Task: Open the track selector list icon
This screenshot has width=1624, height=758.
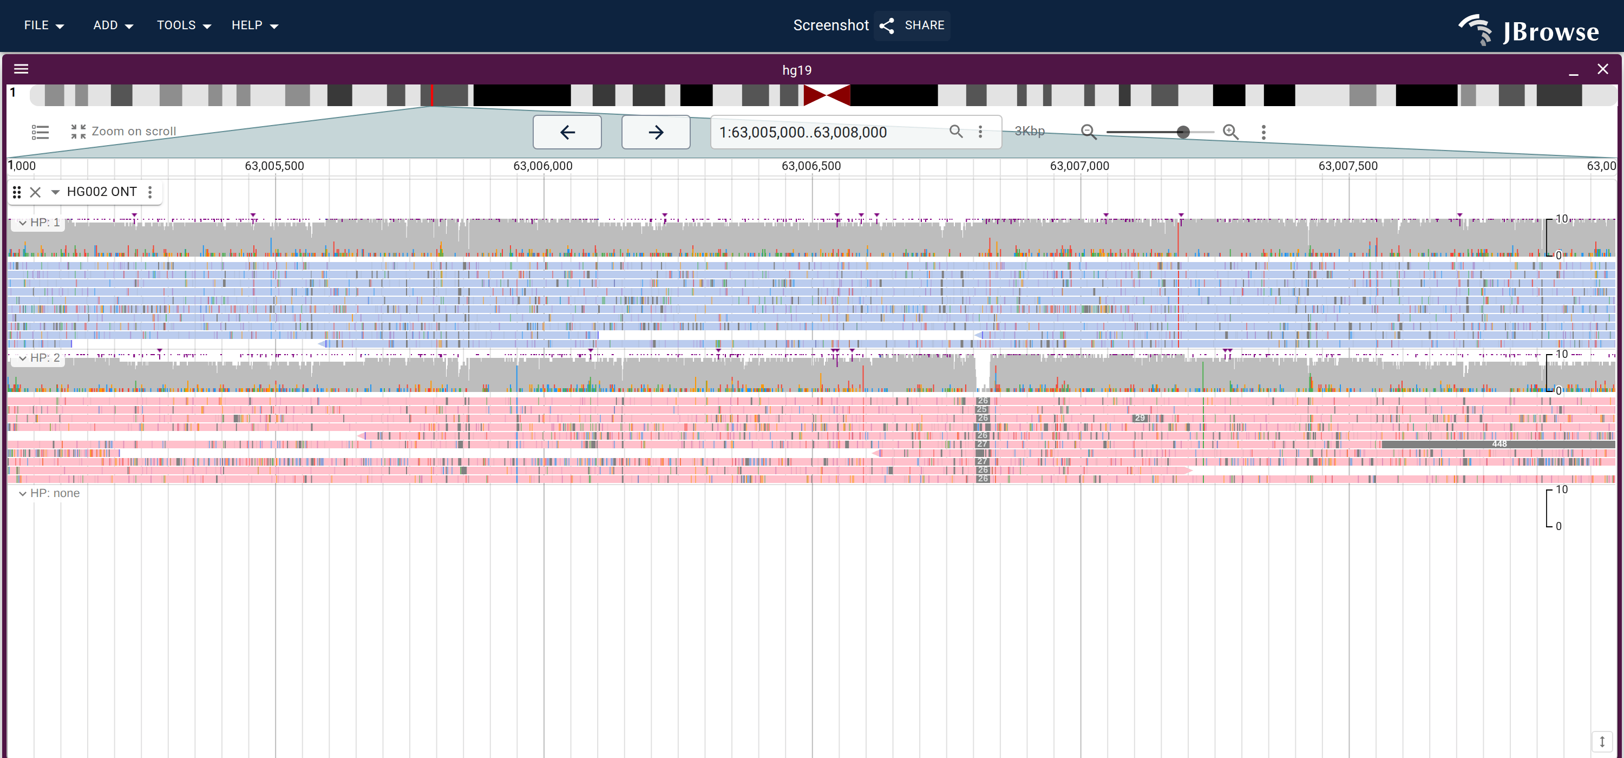Action: pos(41,132)
